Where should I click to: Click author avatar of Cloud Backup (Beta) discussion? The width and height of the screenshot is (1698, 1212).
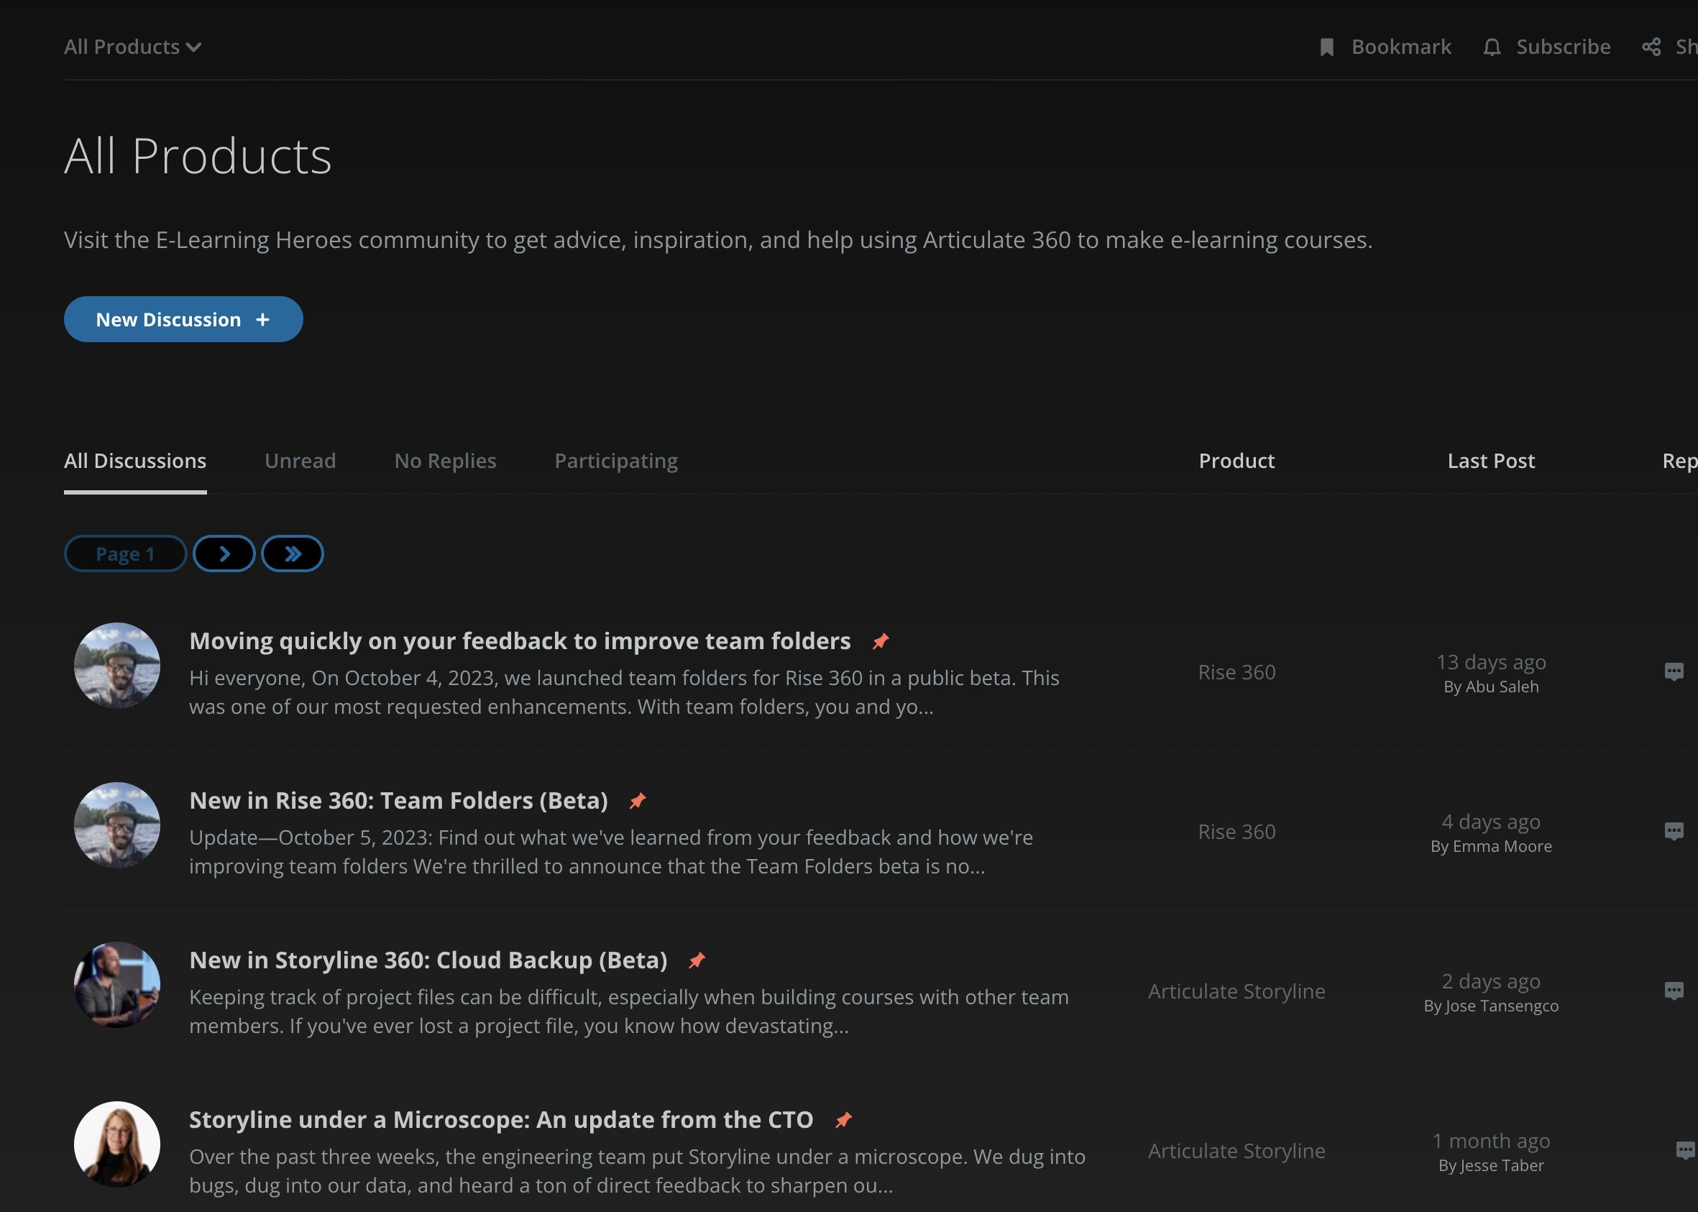[x=117, y=985]
